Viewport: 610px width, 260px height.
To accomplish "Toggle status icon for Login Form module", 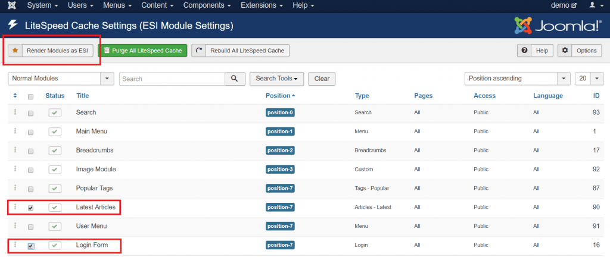I will [54, 245].
